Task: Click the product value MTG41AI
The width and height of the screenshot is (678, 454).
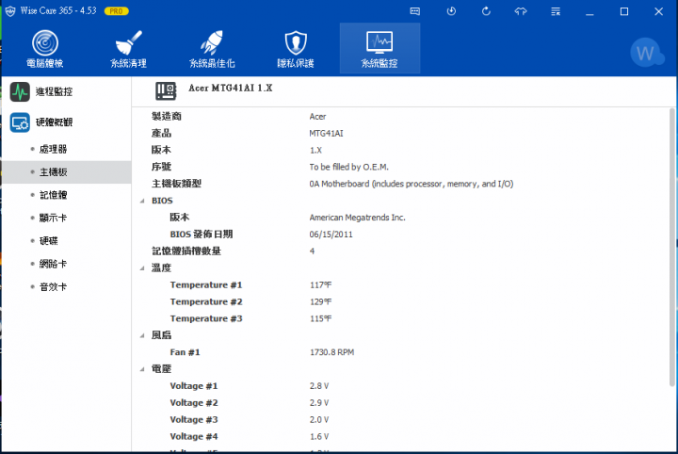Action: 327,134
